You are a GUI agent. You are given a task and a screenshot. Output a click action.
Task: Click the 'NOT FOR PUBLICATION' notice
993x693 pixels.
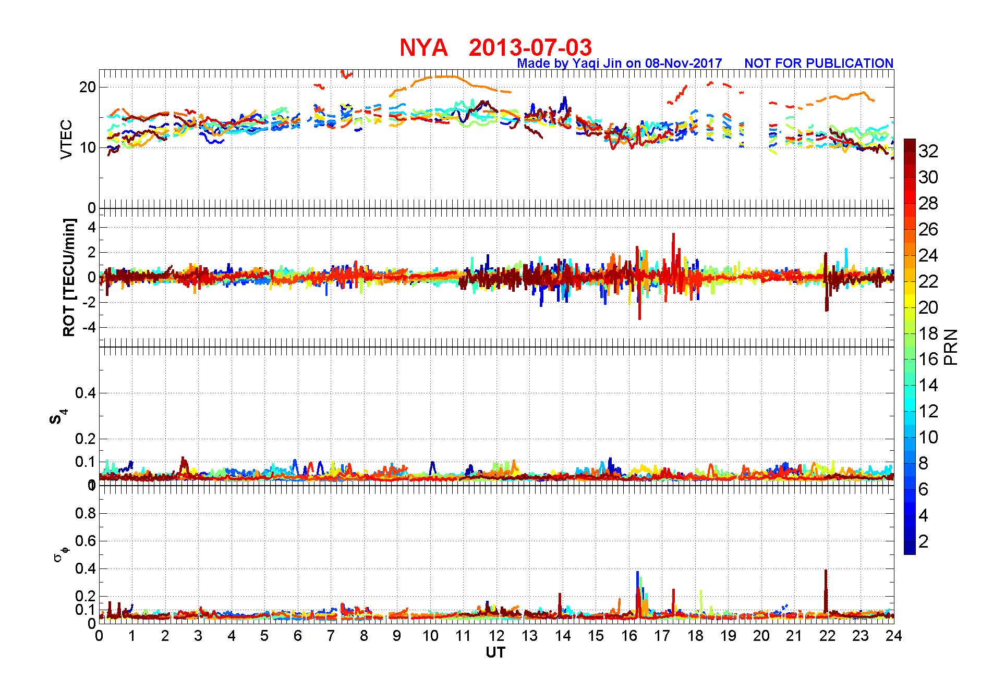coord(819,63)
